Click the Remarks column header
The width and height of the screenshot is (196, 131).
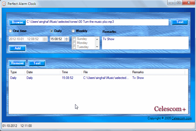(x=158, y=72)
